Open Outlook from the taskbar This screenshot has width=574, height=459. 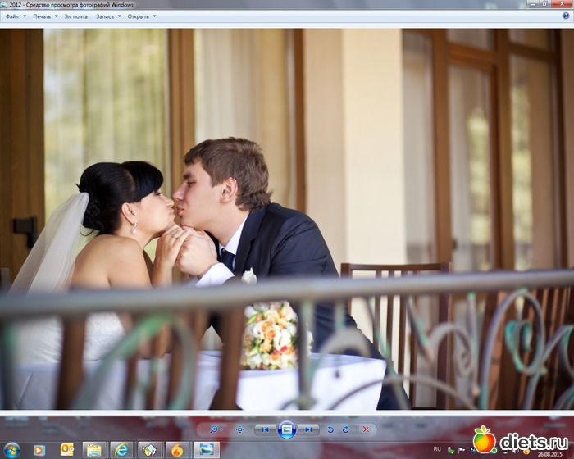tap(66, 450)
